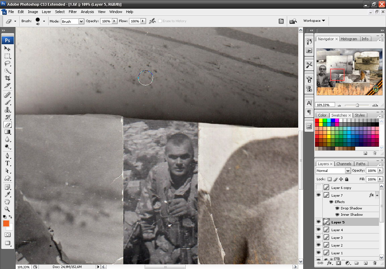Click the Navigator zoom percentage field
The image size is (386, 269).
pyautogui.click(x=325, y=105)
